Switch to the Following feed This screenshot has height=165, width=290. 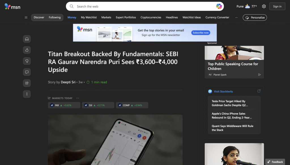coord(55,17)
